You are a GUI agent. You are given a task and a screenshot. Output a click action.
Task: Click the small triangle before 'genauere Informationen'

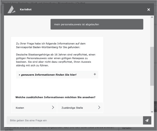[19, 75]
